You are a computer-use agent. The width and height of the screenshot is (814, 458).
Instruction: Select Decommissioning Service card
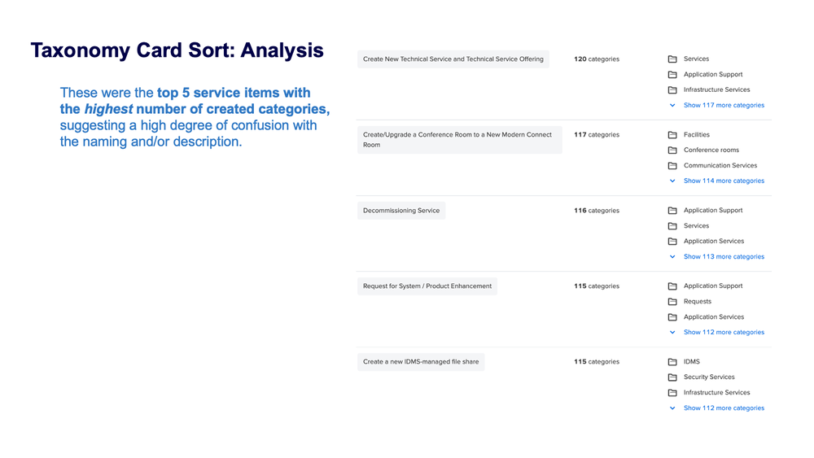pyautogui.click(x=401, y=211)
